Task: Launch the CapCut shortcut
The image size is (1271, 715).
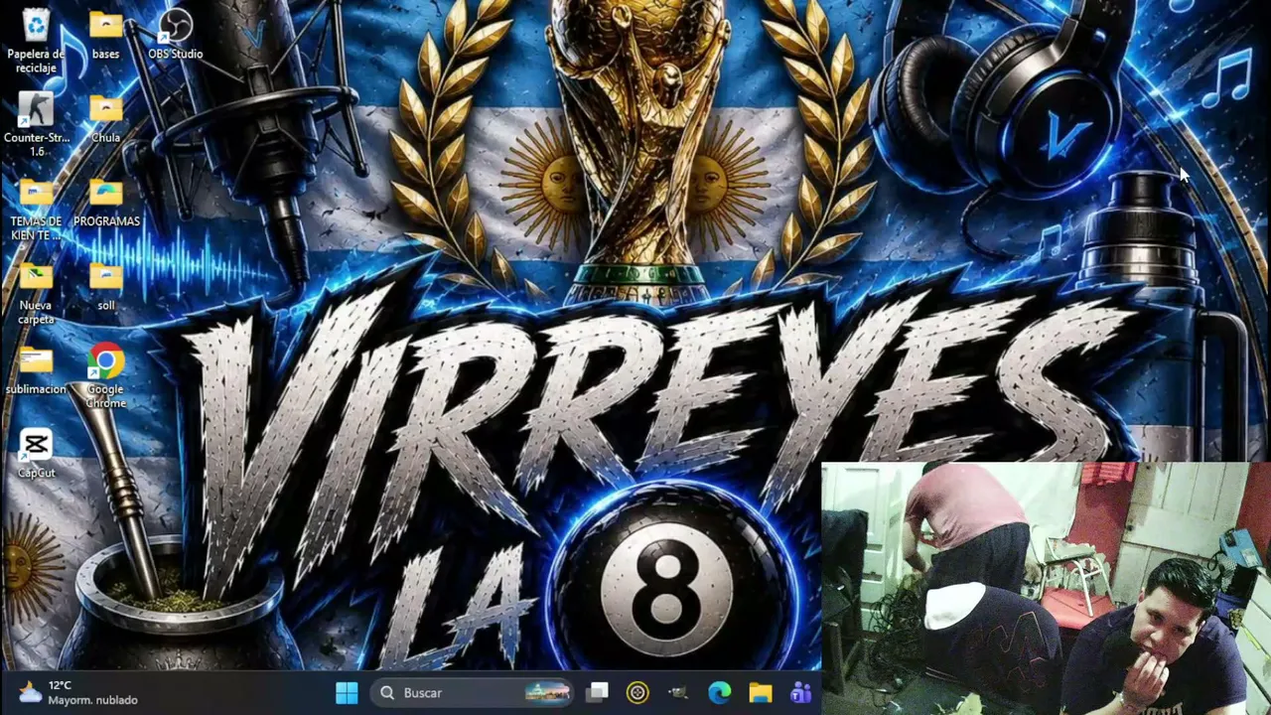Action: click(x=36, y=454)
